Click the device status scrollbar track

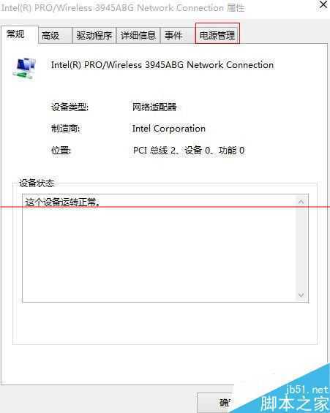301,249
